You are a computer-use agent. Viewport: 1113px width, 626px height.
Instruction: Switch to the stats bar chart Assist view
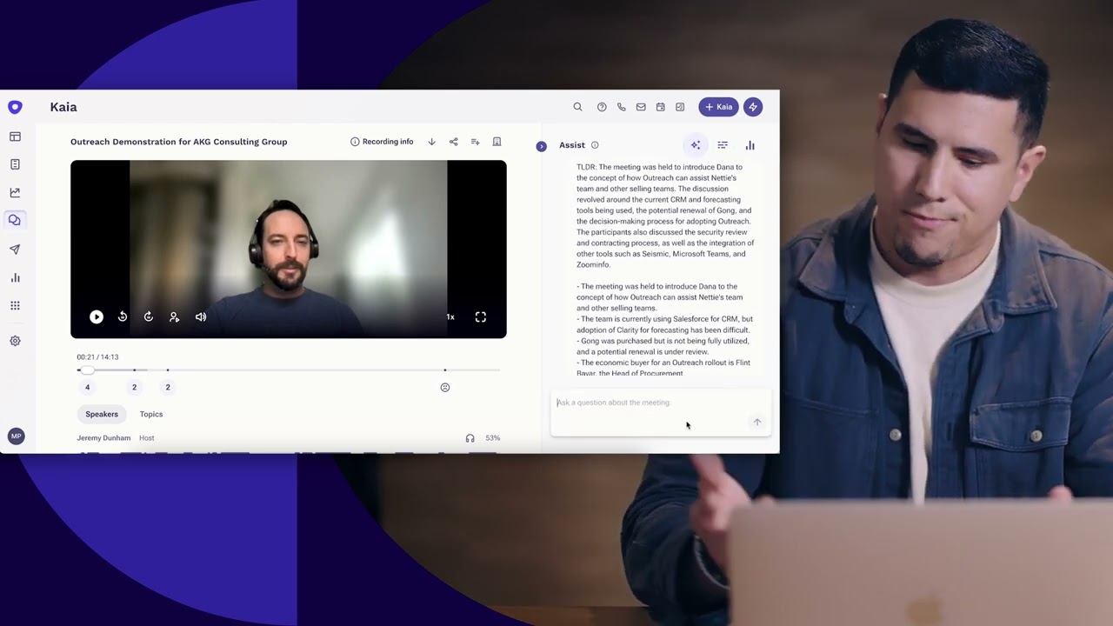(750, 145)
